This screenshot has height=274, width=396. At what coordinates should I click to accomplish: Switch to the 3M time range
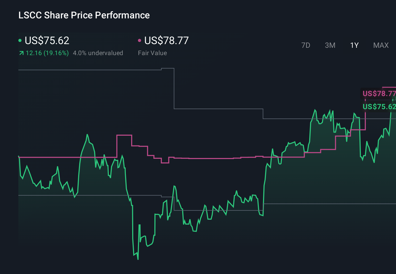(x=330, y=45)
